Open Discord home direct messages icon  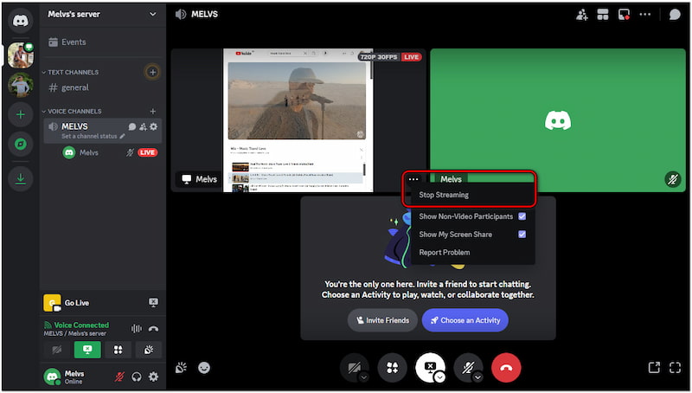coord(20,19)
